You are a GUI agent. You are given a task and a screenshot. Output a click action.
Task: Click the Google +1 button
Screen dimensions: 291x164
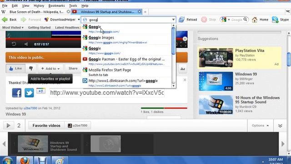tap(41, 91)
